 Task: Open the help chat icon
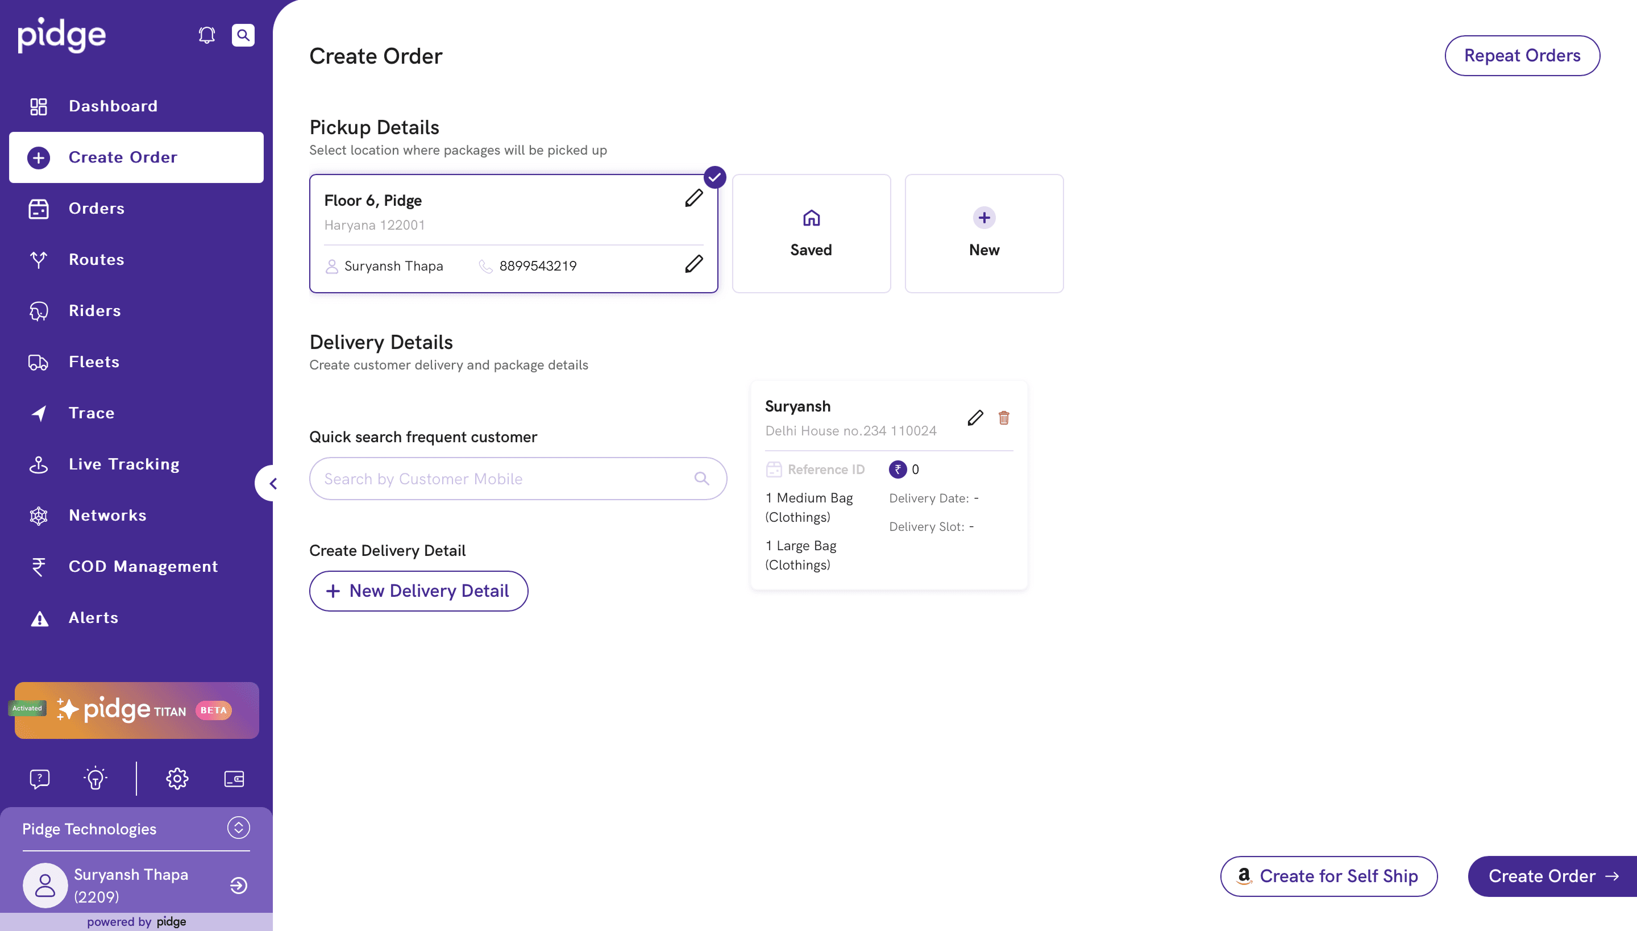coord(40,778)
